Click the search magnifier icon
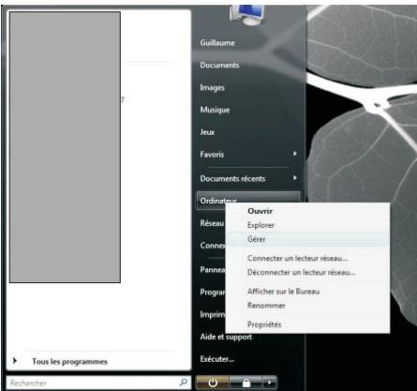The width and height of the screenshot is (417, 391). [x=184, y=382]
